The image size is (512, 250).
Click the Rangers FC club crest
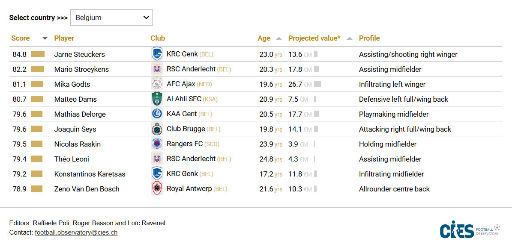157,144
